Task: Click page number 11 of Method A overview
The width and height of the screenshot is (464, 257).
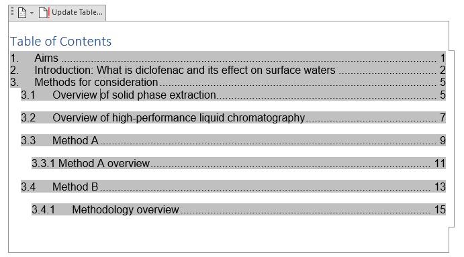Action: coord(440,163)
